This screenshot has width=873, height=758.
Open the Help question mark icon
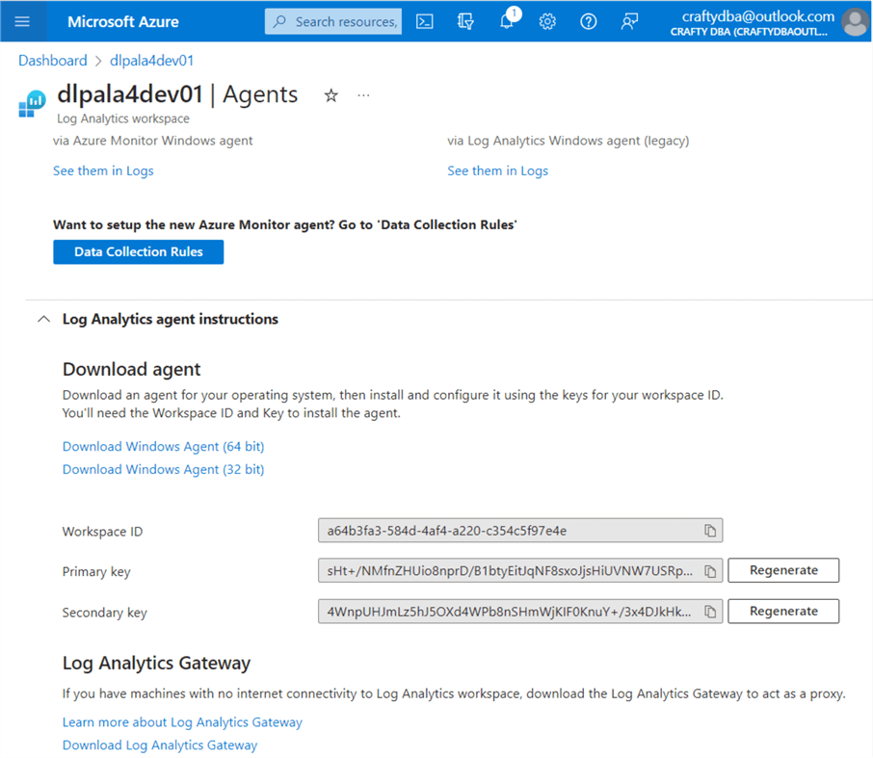(x=589, y=22)
